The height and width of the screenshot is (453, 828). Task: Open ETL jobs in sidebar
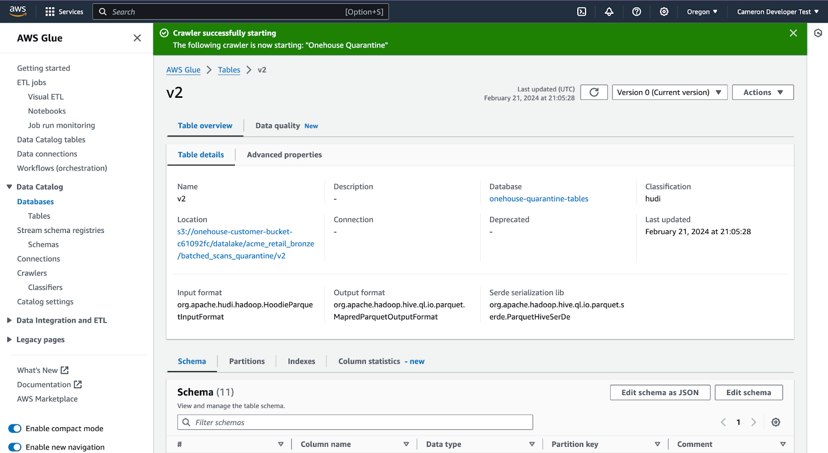point(32,82)
